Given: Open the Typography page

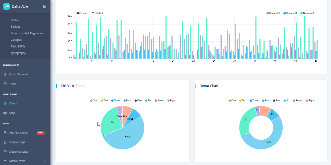Looking at the screenshot, I should pos(18,53).
